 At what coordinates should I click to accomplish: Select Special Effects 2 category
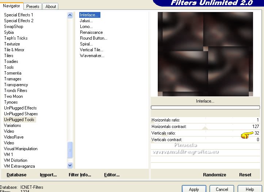pos(19,21)
